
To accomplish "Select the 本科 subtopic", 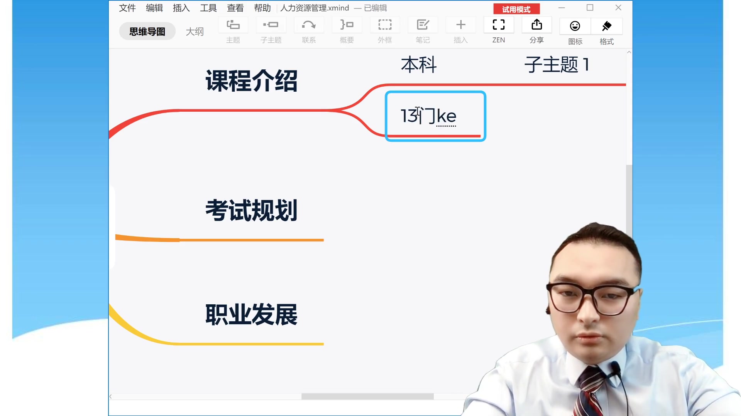I will pyautogui.click(x=419, y=65).
